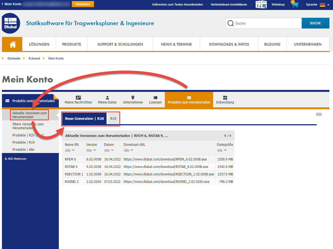The image size is (333, 249).
Task: Click the Dlubal logo
Action: pos(11,23)
